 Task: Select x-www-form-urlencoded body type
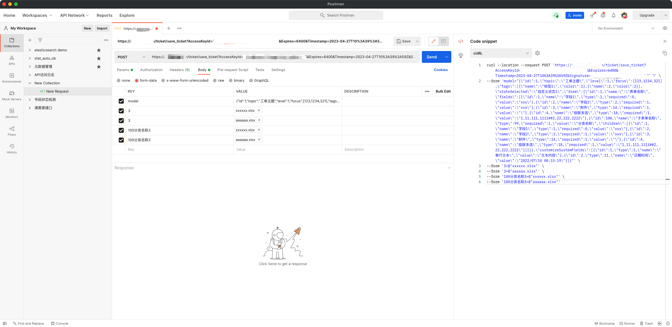click(163, 80)
